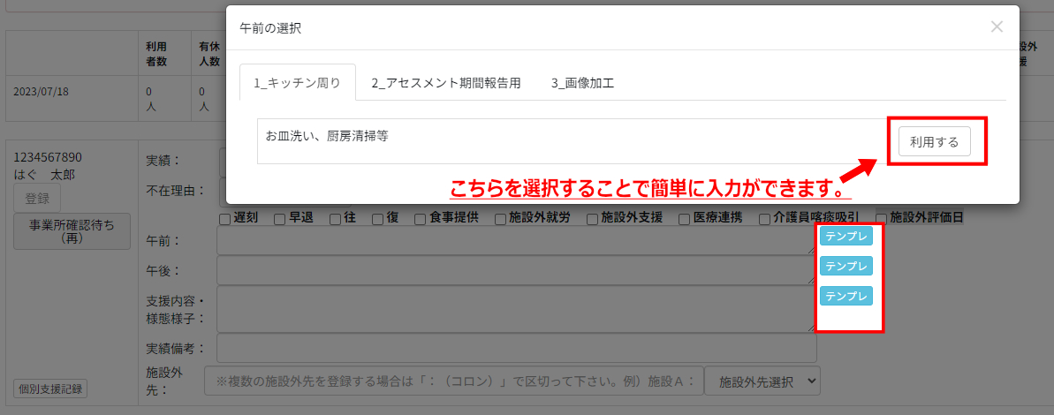This screenshot has width=1054, height=415.
Task: Open the 2_アセスメント期間報告用 tab
Action: click(445, 83)
